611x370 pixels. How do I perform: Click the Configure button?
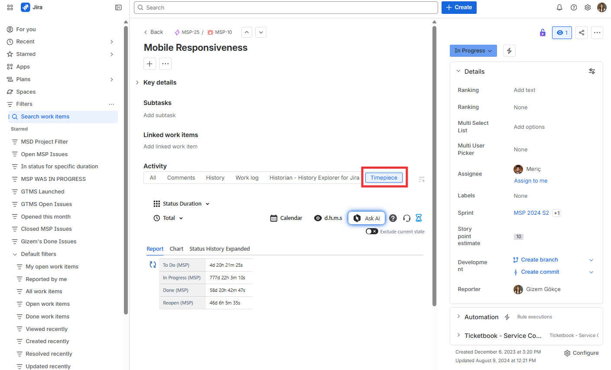(581, 353)
